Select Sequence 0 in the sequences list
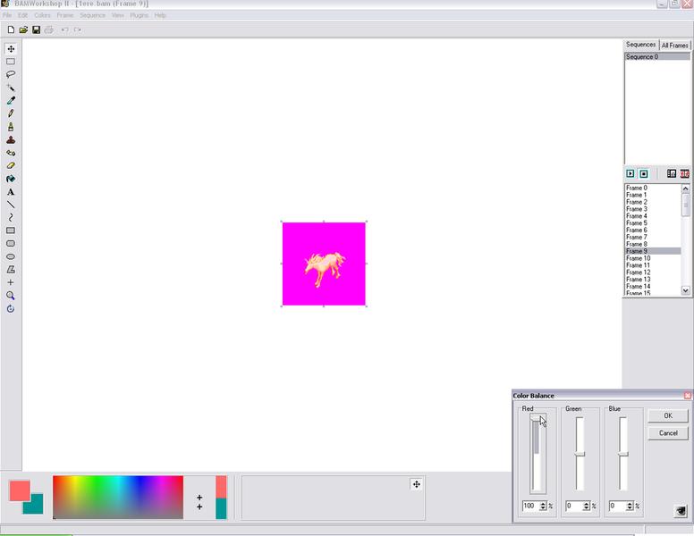694x536 pixels. [x=656, y=56]
